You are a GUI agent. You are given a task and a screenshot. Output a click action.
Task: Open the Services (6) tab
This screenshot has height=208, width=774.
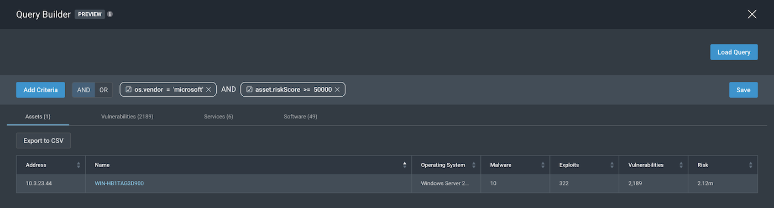pos(218,117)
